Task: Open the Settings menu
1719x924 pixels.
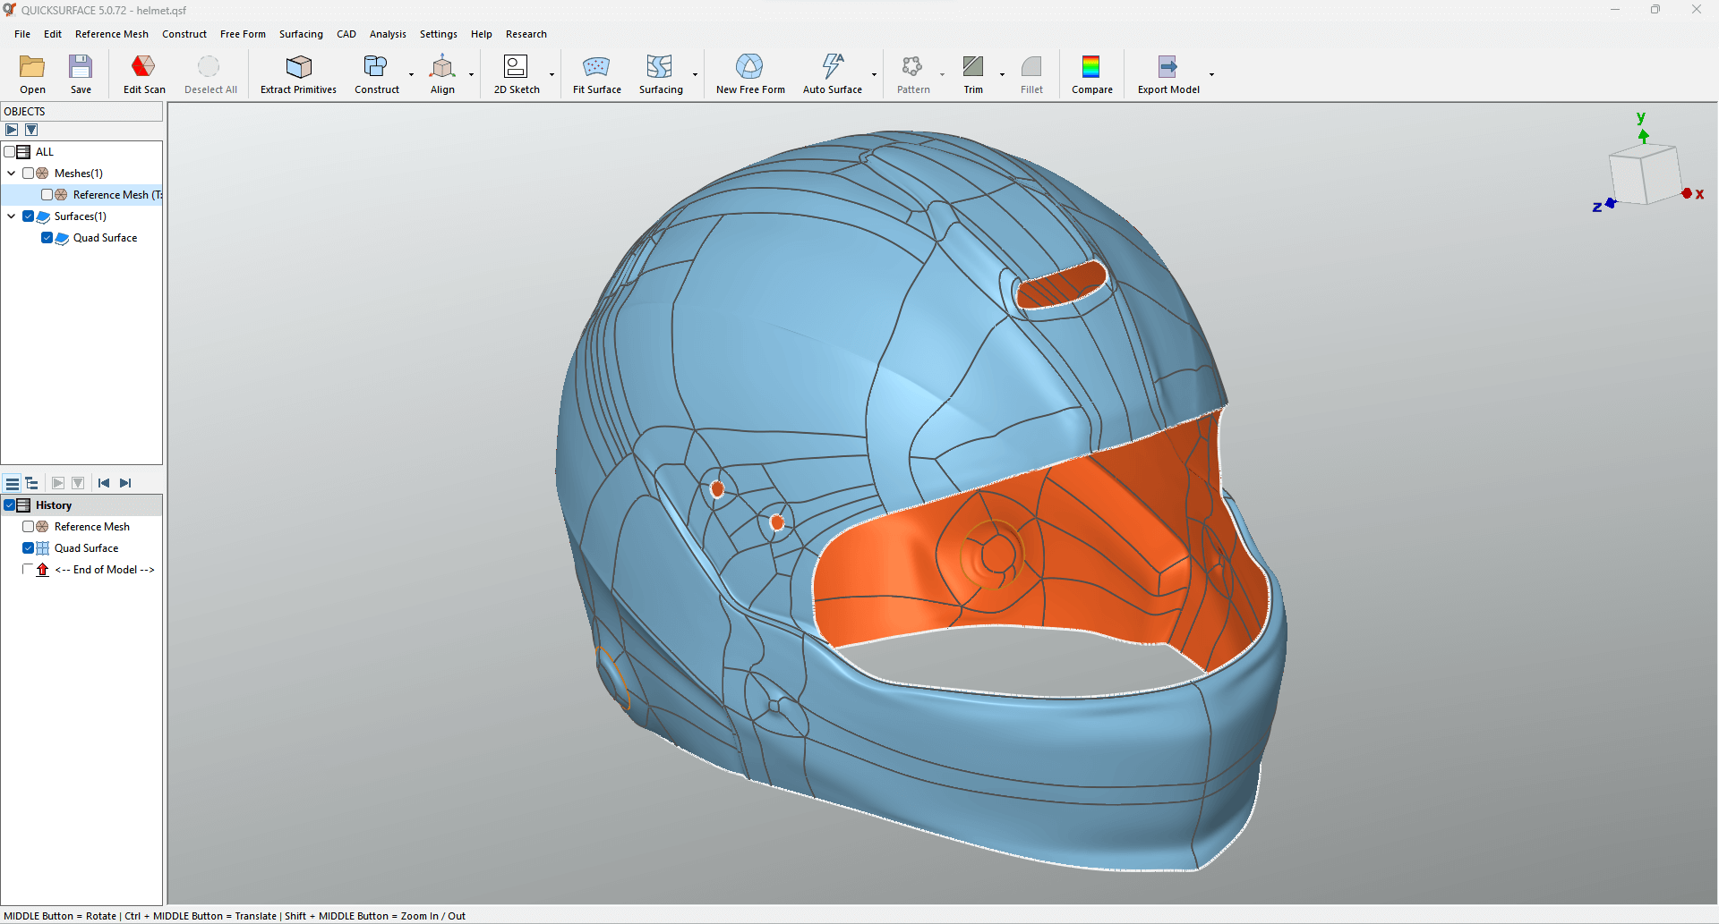Action: click(x=439, y=34)
